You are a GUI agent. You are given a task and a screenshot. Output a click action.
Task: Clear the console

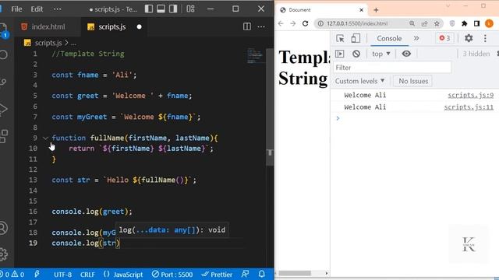click(x=356, y=54)
